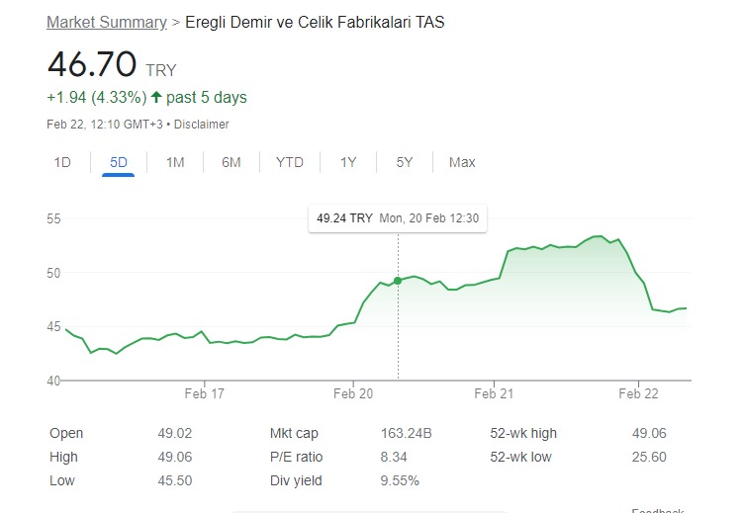Click the Mkt cap label
This screenshot has width=743, height=513.
coord(294,433)
